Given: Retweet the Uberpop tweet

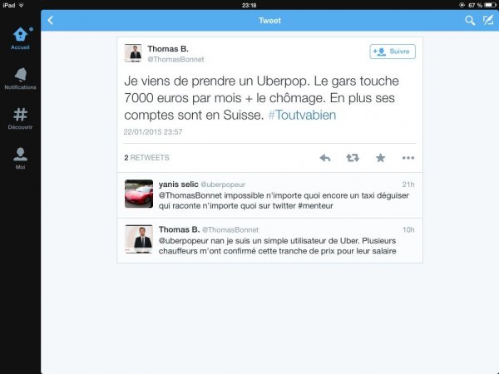Looking at the screenshot, I should coord(353,158).
